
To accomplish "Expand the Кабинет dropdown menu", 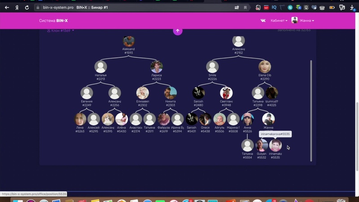I will (279, 21).
